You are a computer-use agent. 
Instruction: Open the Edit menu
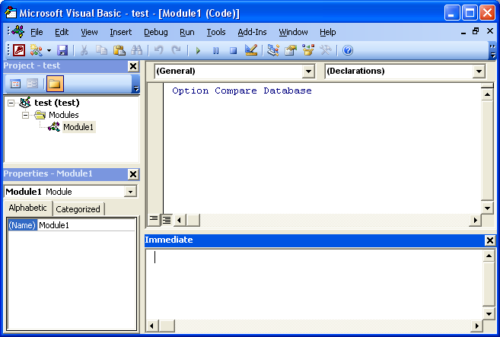tap(62, 32)
